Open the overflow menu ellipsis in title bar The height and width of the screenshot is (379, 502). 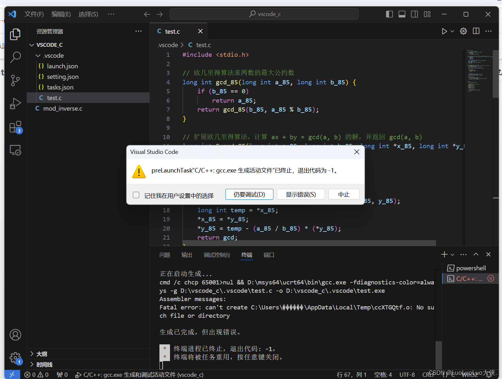click(111, 14)
